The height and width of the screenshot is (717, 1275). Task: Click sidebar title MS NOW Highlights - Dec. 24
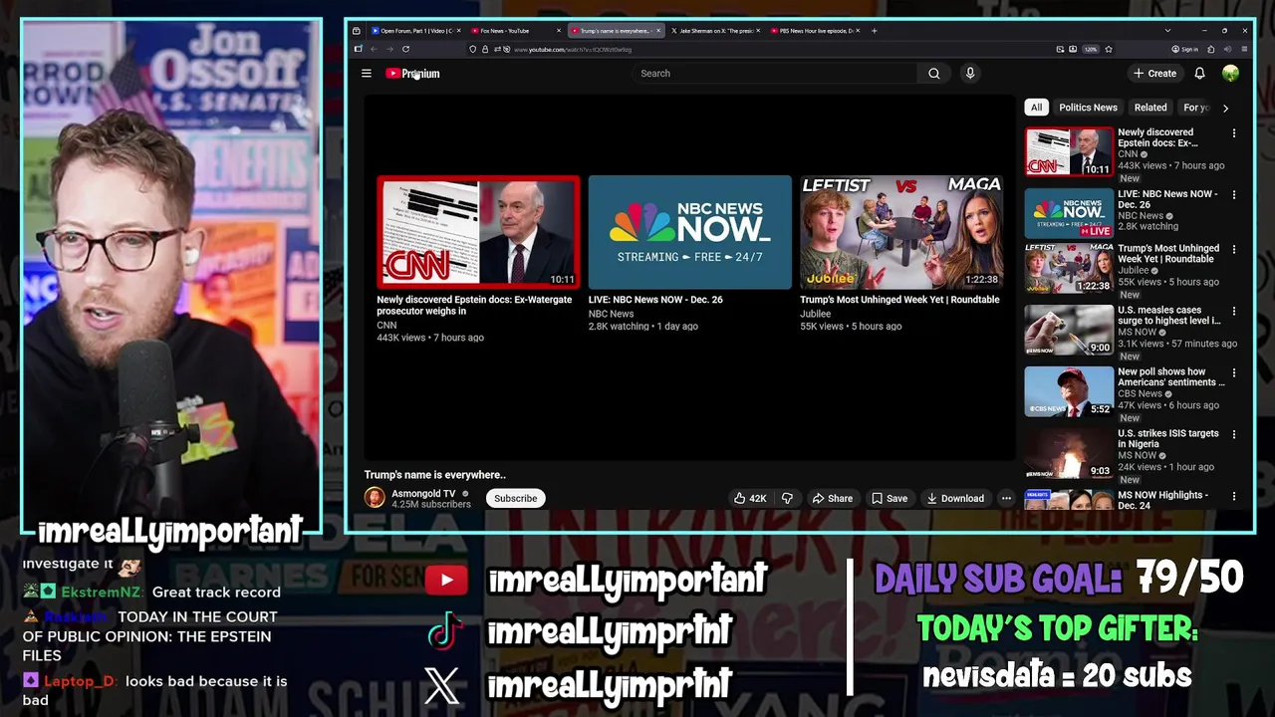coord(1162,500)
